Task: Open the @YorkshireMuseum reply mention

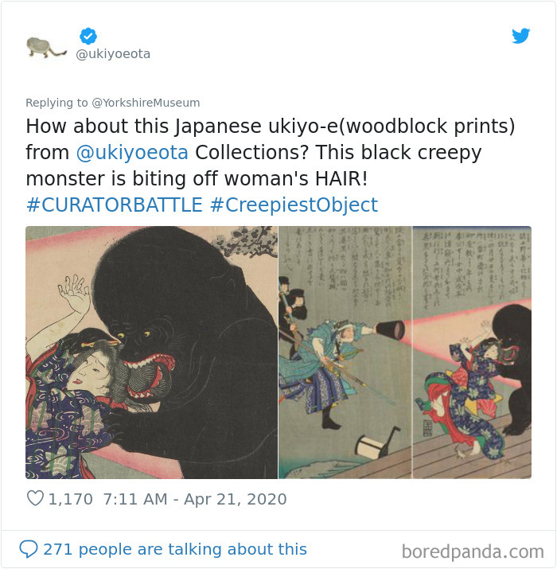Action: coord(146,103)
